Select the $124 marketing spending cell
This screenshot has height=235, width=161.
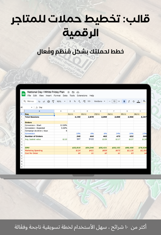[x=74, y=150]
